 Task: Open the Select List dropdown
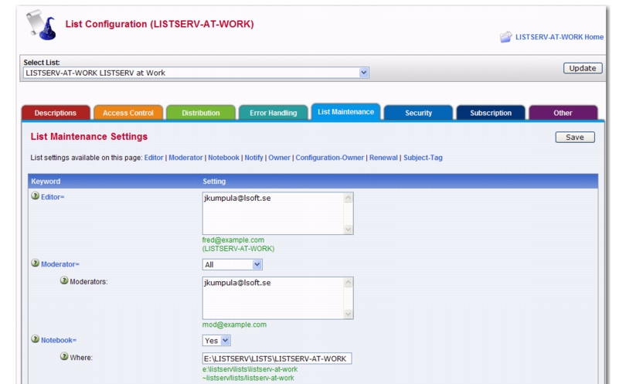196,73
